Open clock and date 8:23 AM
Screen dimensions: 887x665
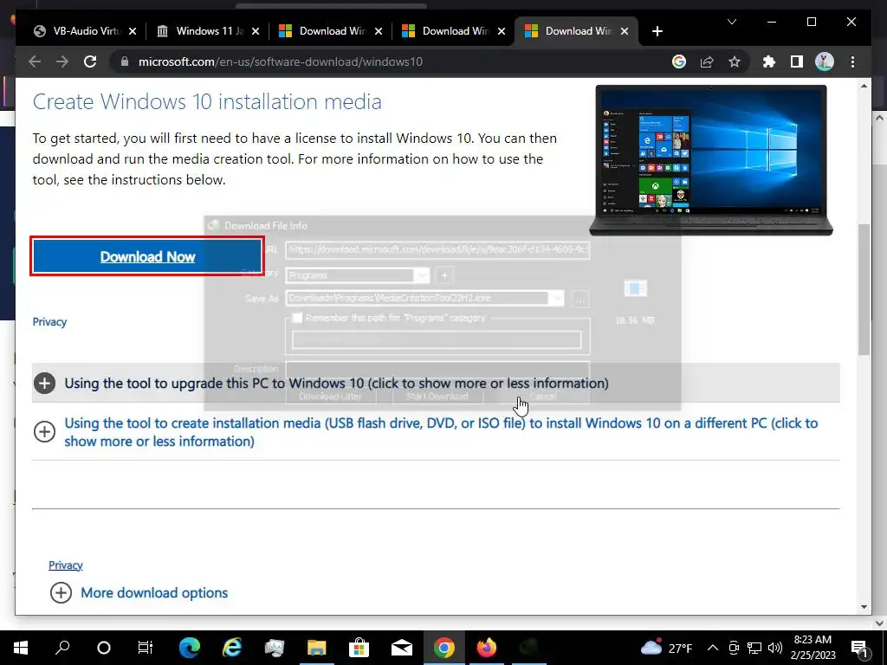click(x=813, y=648)
